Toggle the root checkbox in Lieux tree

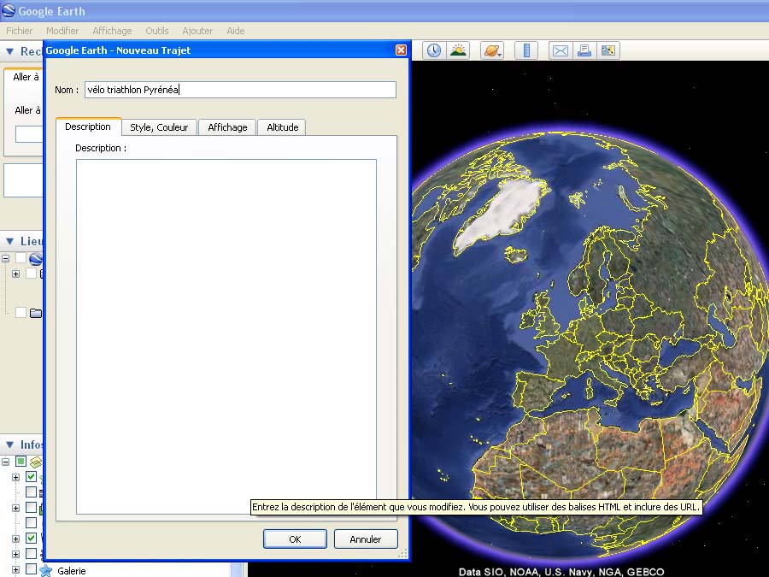pyautogui.click(x=21, y=258)
